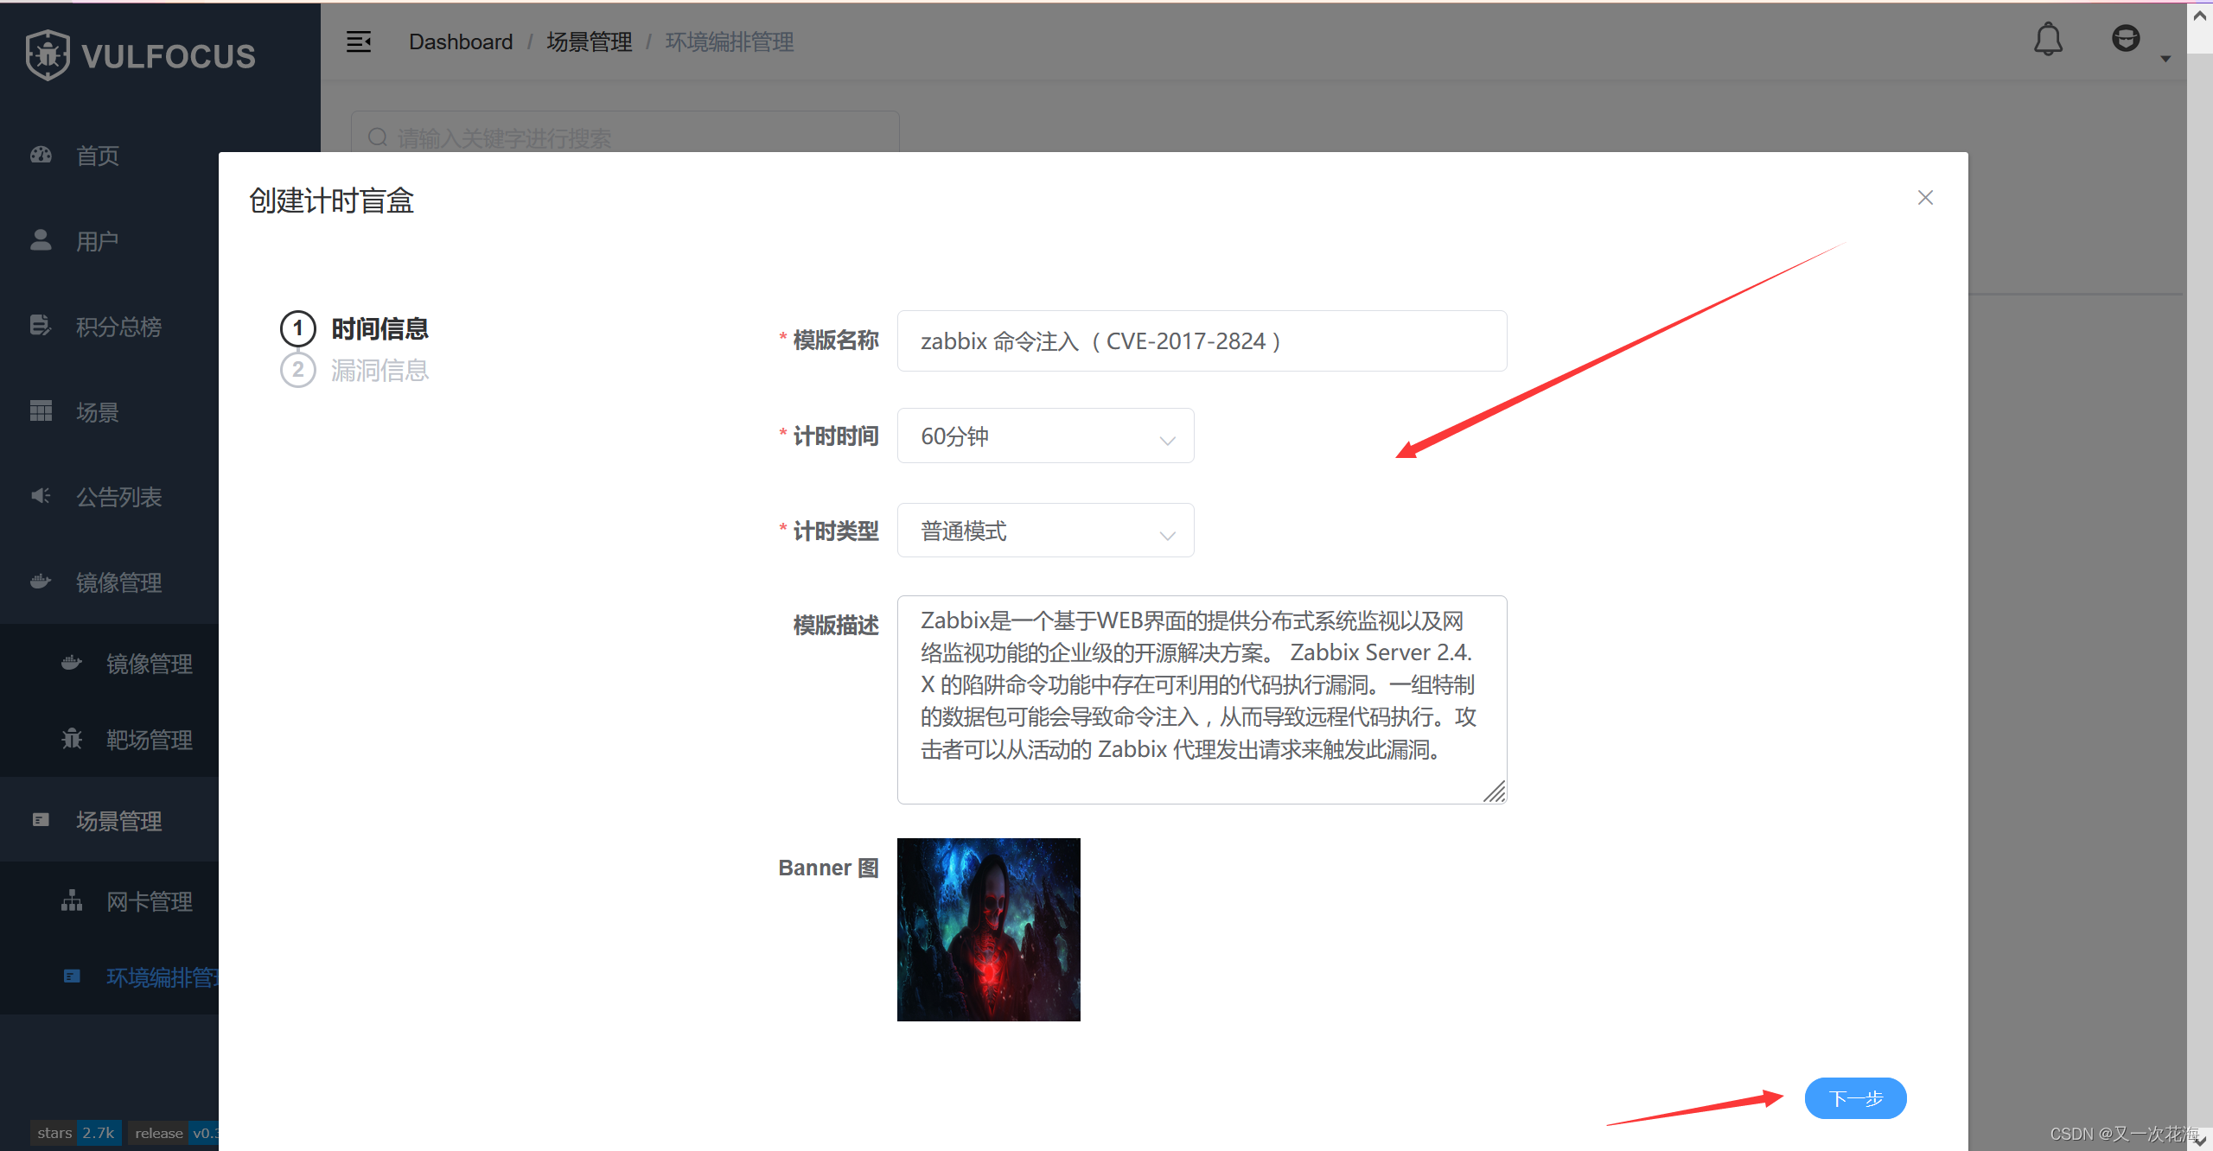Click the 环境编排管理 sidebar icon
The width and height of the screenshot is (2213, 1151).
coord(72,976)
